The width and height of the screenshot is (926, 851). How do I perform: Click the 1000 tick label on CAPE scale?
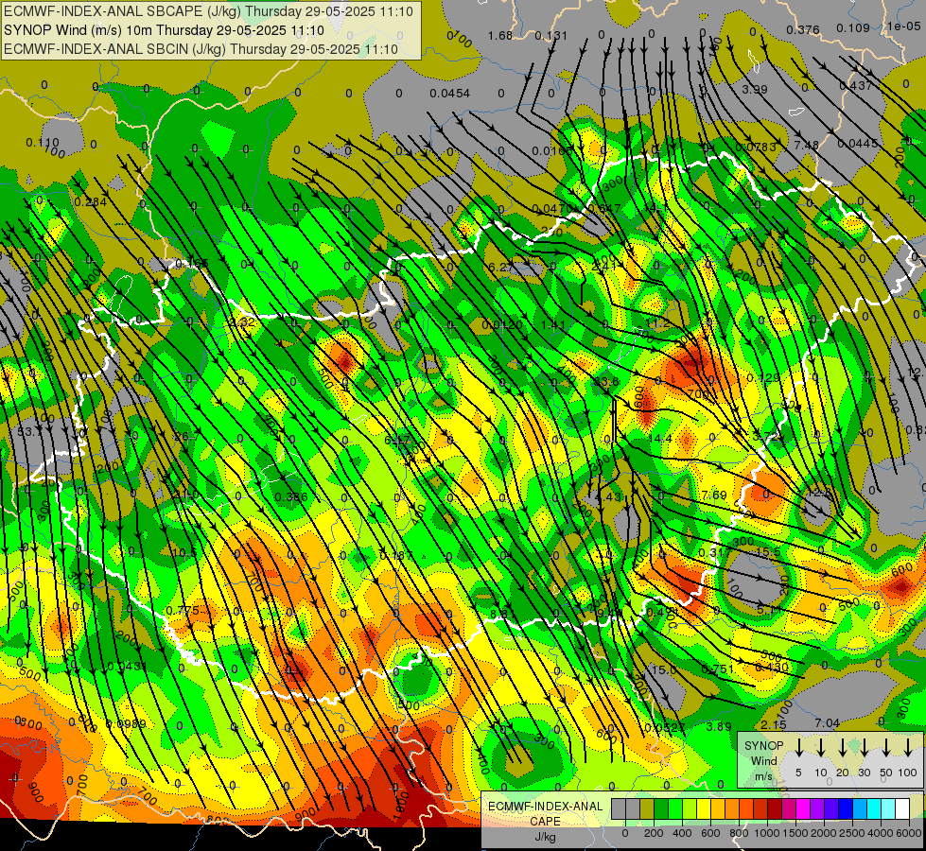pyautogui.click(x=766, y=833)
